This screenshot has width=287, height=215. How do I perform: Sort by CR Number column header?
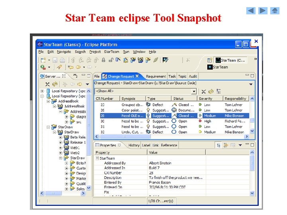(x=107, y=99)
